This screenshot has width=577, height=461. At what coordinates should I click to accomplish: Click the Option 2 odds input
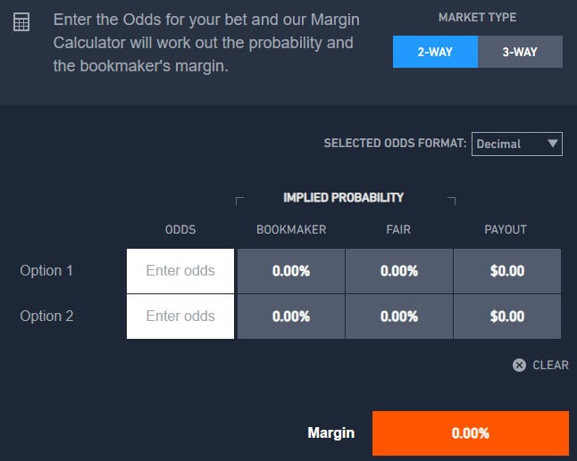(180, 316)
